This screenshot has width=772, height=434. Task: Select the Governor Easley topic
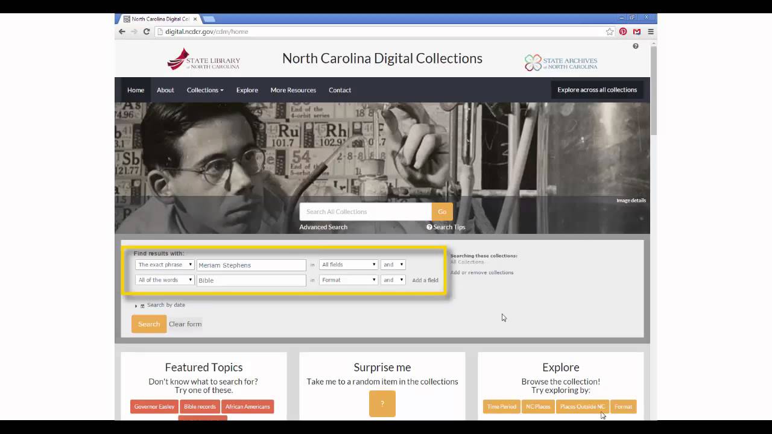click(154, 407)
